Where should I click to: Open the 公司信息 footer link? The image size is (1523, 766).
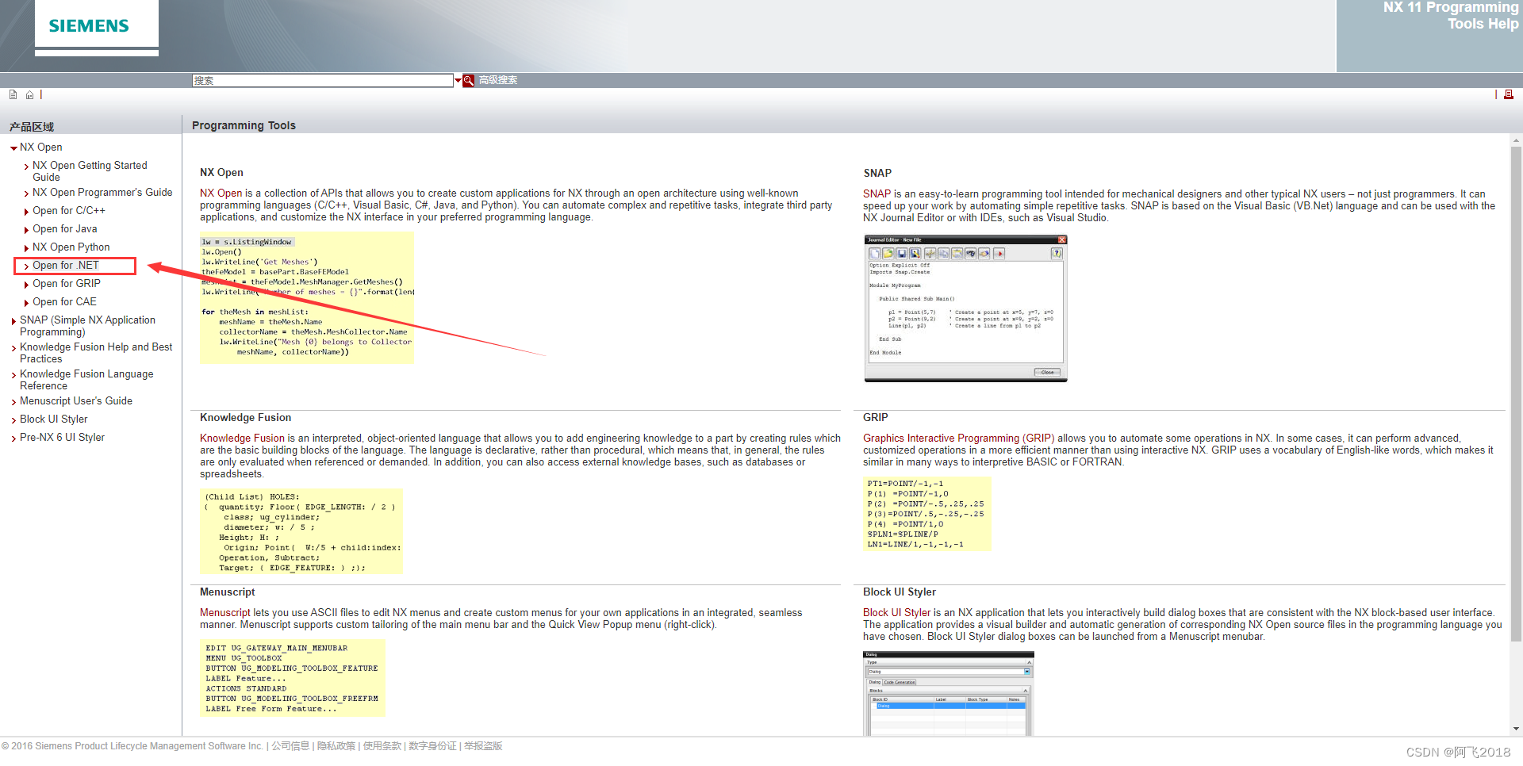click(290, 746)
